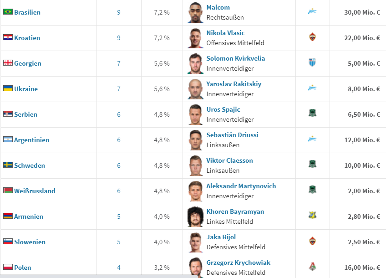Click the player count 9 for Kroatien

[x=119, y=38]
